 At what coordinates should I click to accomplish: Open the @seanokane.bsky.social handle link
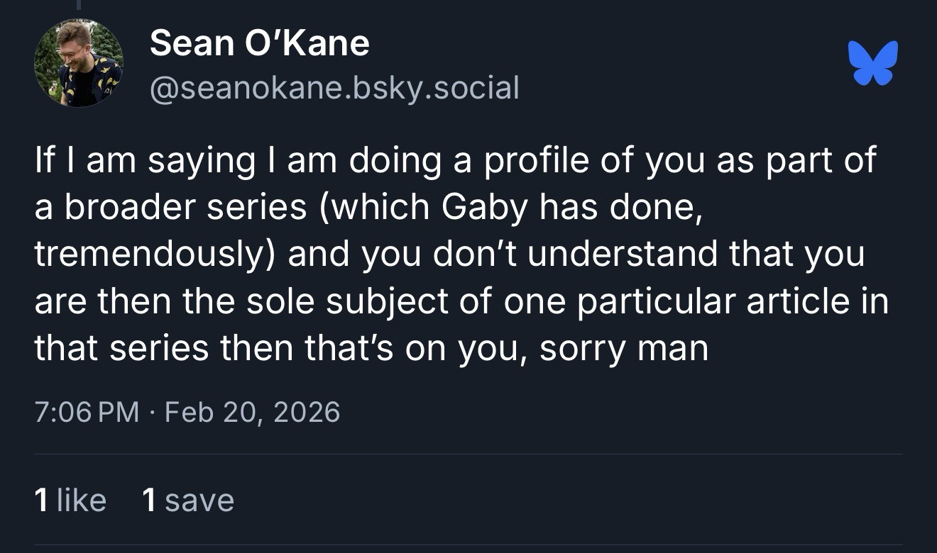[x=334, y=88]
